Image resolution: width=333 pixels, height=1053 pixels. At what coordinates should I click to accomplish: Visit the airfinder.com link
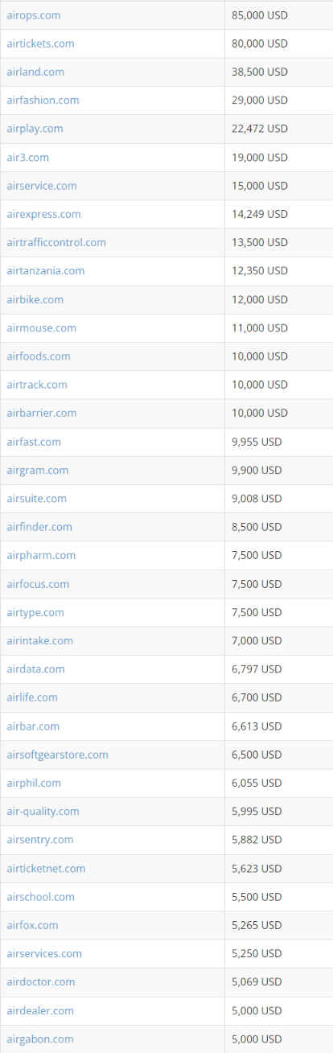39,527
